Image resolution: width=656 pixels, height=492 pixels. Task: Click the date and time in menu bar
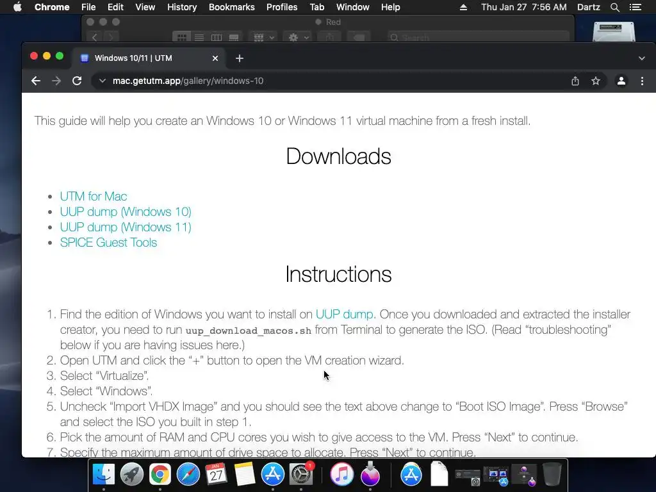pos(524,7)
